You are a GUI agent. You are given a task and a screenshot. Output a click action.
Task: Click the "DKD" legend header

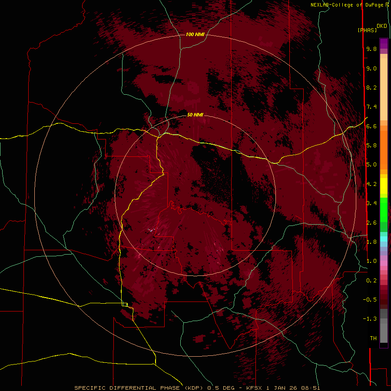pos(382,26)
